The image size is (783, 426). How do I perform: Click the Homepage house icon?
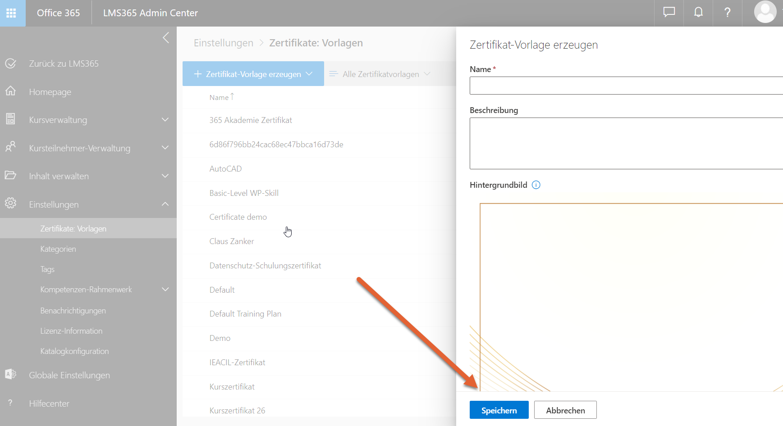tap(11, 91)
